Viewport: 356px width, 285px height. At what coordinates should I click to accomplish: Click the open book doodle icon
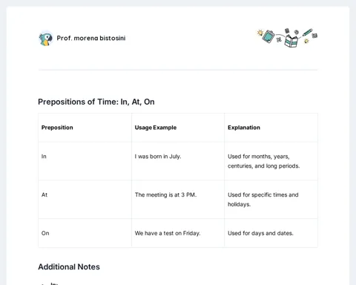coord(291,41)
